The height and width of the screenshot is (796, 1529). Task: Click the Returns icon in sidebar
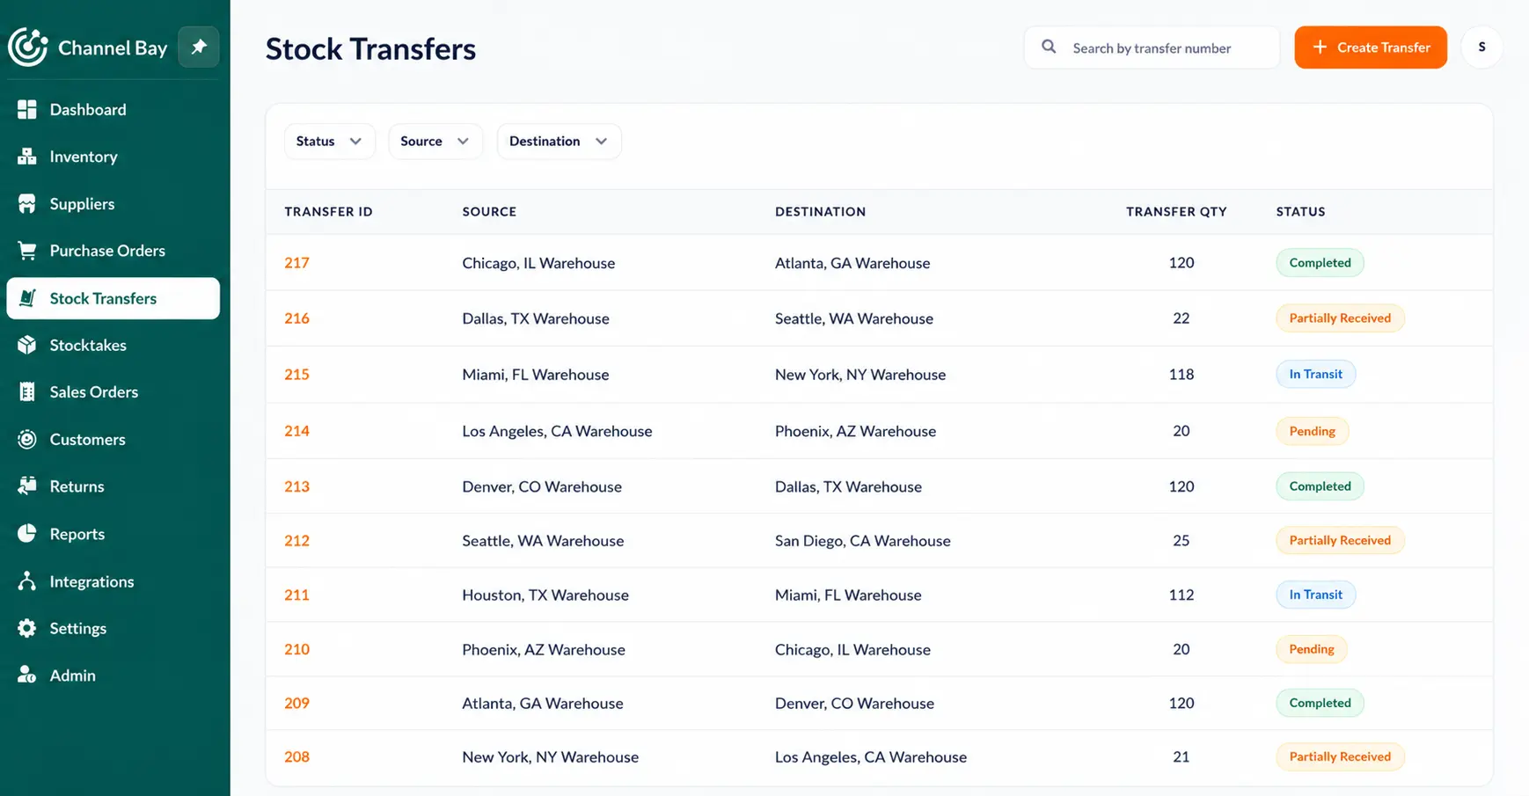pyautogui.click(x=27, y=486)
